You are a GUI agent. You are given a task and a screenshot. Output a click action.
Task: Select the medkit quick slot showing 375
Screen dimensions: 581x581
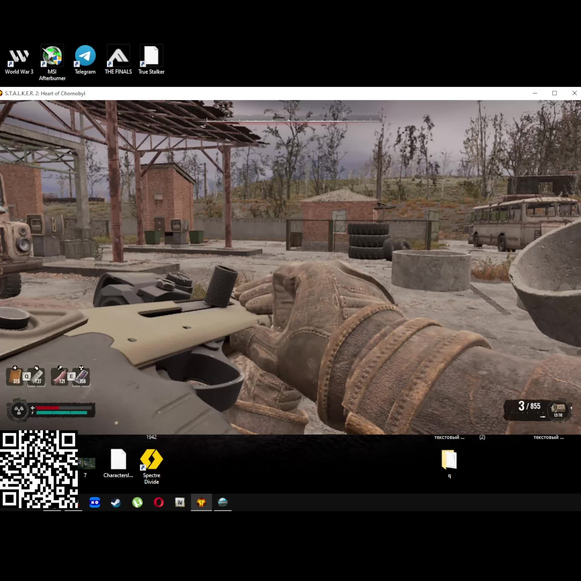coord(14,377)
